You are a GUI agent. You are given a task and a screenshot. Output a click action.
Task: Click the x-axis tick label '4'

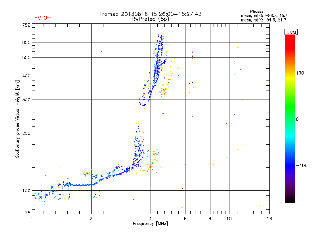click(x=151, y=219)
